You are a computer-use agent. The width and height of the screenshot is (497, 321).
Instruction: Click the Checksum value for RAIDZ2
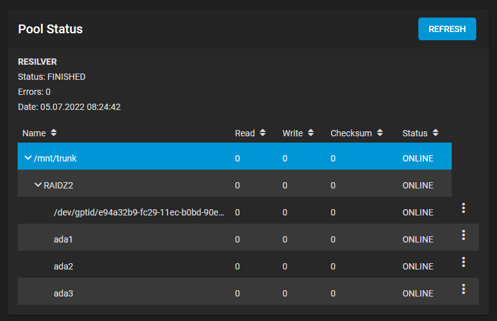point(333,185)
